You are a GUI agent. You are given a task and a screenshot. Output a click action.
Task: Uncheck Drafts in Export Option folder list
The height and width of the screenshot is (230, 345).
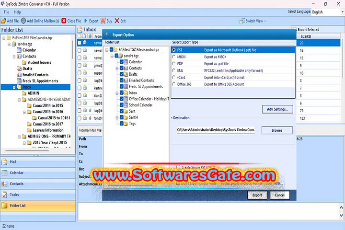pos(121,74)
